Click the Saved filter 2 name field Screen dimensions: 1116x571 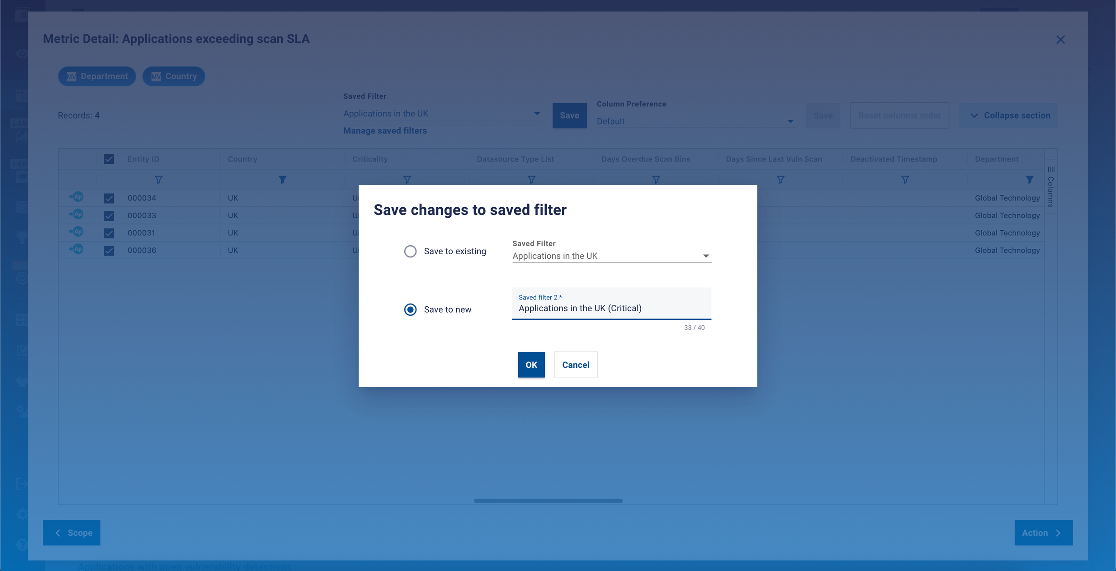pos(611,308)
